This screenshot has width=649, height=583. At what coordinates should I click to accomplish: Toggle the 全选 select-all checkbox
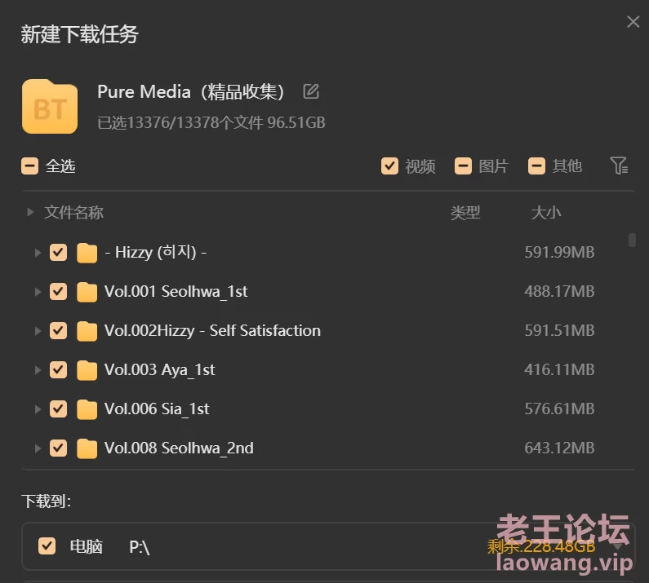pos(30,166)
